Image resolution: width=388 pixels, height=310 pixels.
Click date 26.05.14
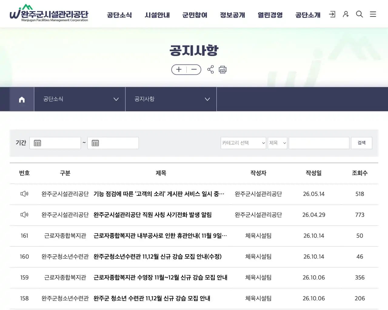point(314,194)
